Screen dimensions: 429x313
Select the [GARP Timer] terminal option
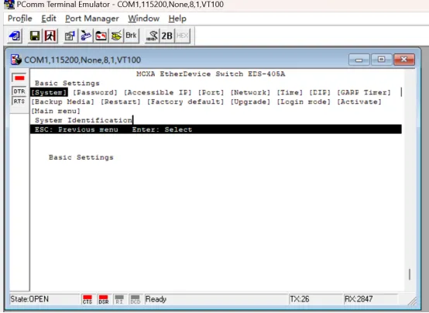364,92
